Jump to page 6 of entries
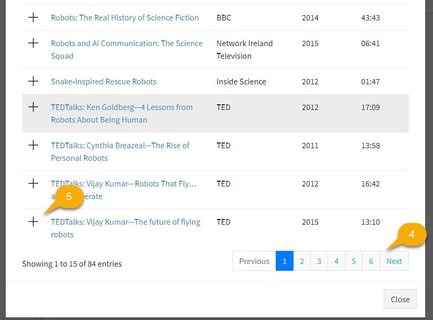This screenshot has height=320, width=433. click(x=371, y=261)
